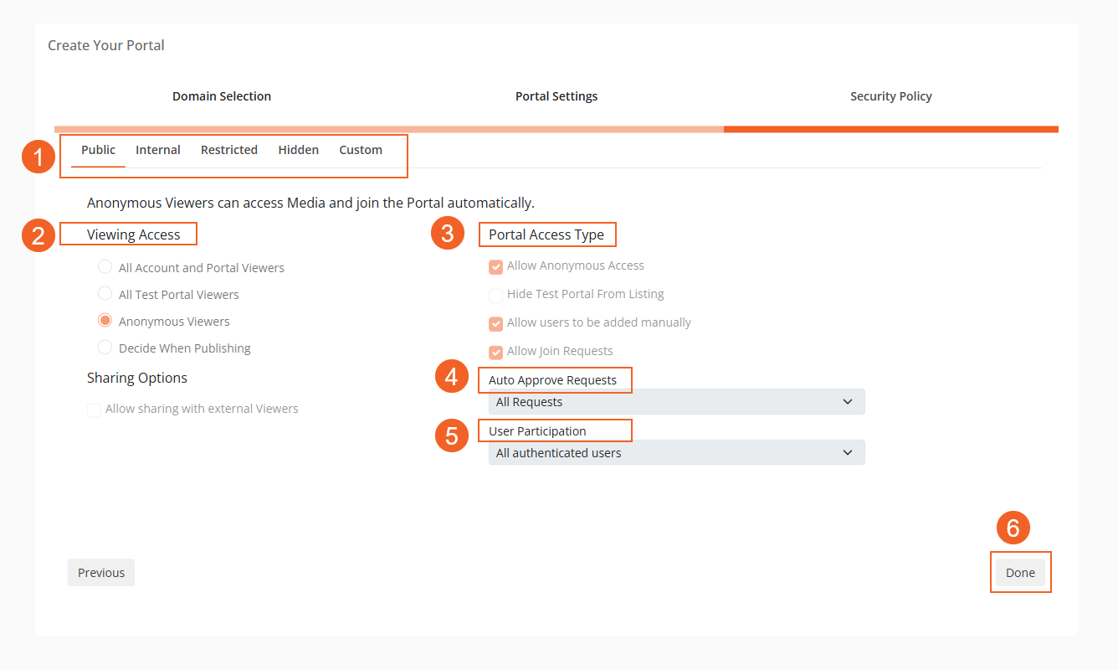This screenshot has width=1118, height=670.
Task: Check Hide Test Portal From Listing
Action: (496, 295)
